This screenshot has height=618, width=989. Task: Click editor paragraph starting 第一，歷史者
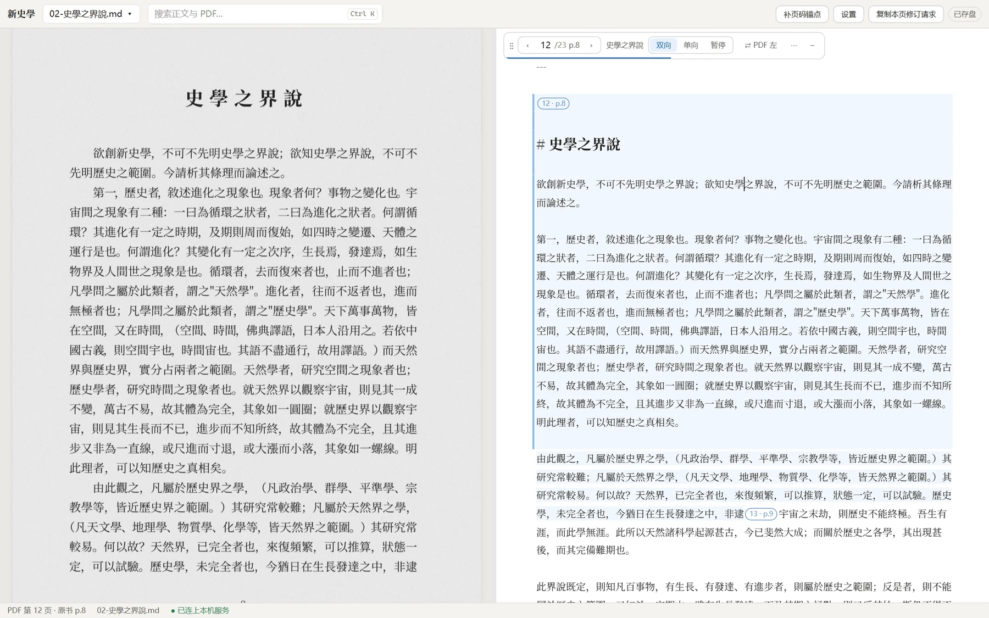click(x=744, y=331)
